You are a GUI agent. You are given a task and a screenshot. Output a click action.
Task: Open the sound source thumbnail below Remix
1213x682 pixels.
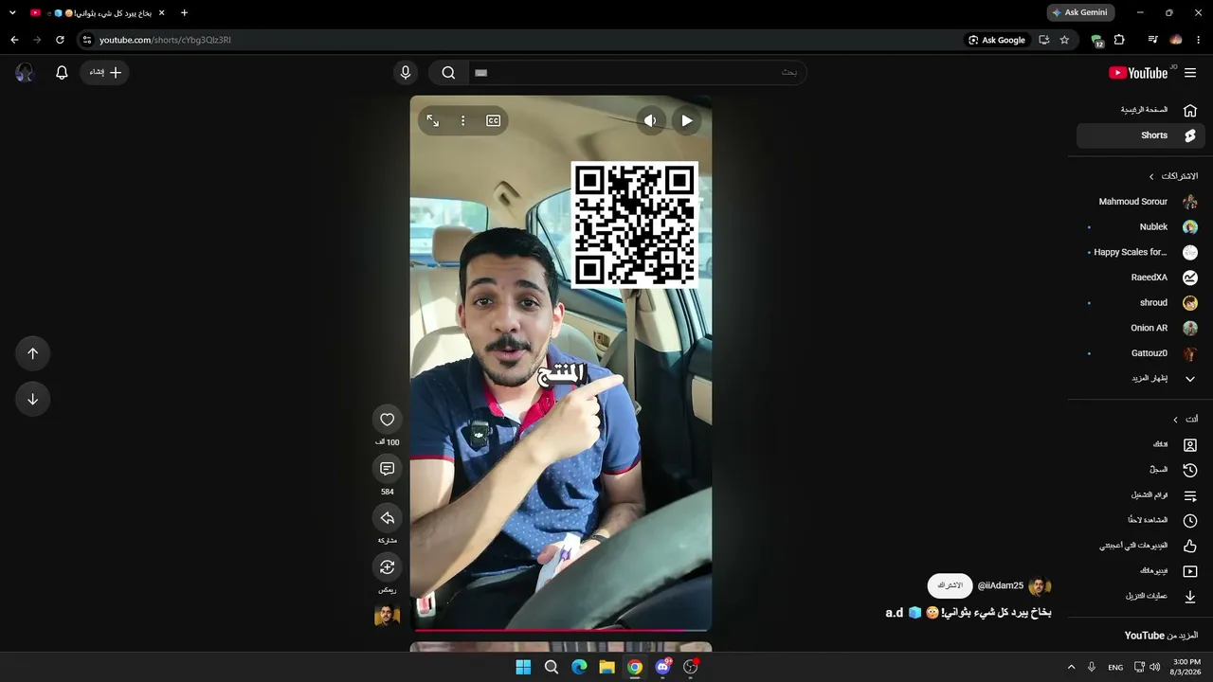click(x=387, y=616)
